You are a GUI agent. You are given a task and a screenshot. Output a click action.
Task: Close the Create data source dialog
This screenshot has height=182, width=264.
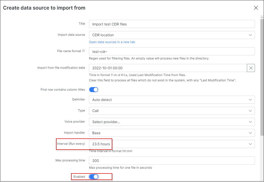(x=256, y=8)
